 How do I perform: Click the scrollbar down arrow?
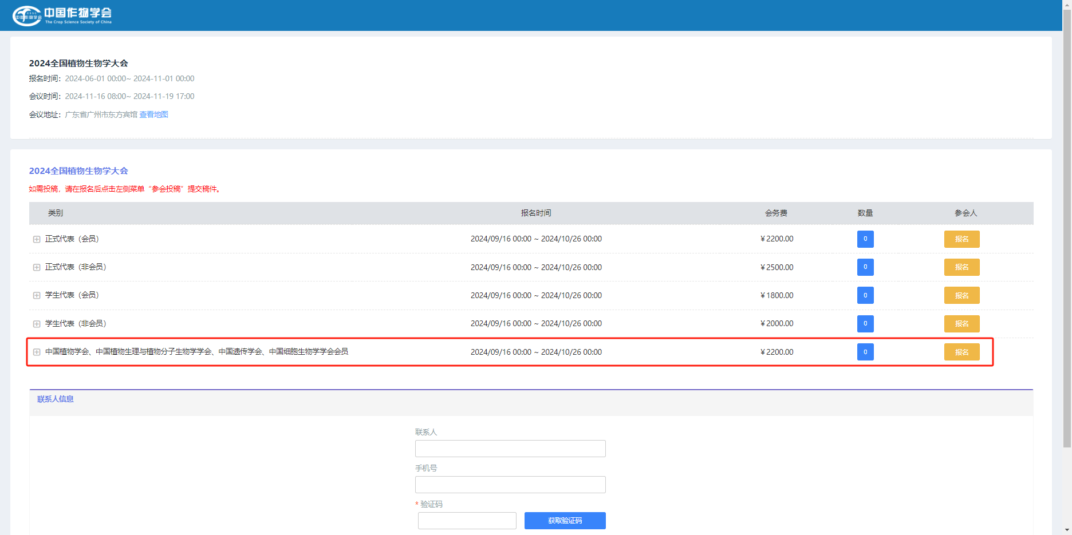coord(1067,530)
